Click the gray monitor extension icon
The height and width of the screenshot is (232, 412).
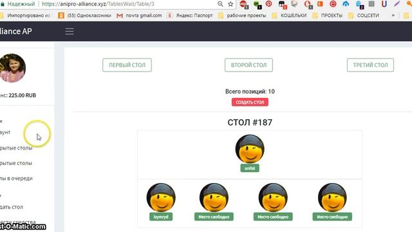[294, 4]
